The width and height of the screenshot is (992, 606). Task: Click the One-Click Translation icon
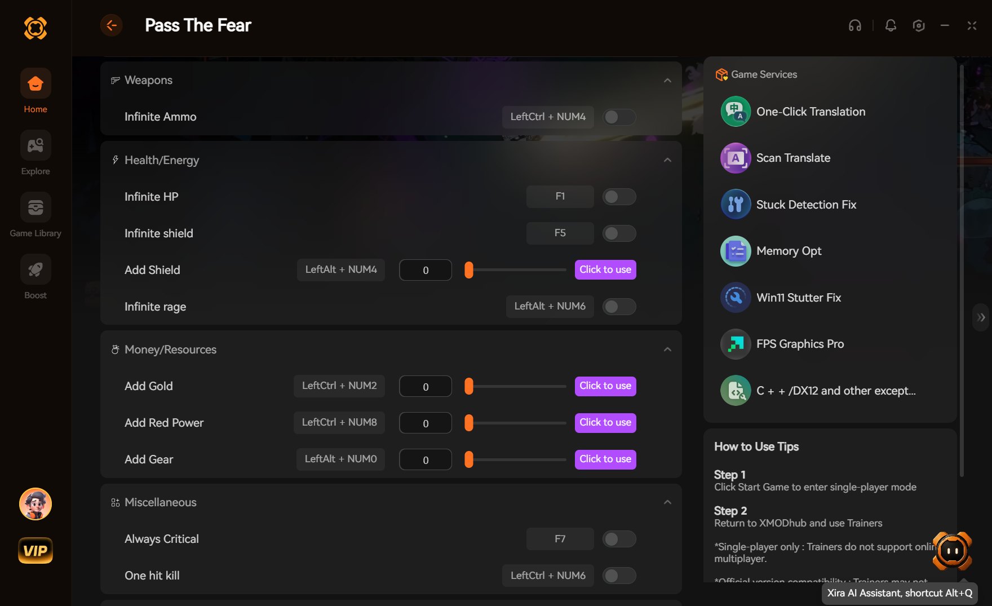pos(736,112)
